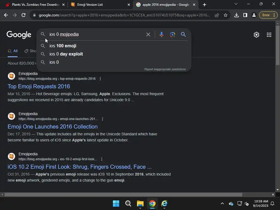This screenshot has width=280, height=210.
Task: Go back to the previous page
Action: click(6, 15)
